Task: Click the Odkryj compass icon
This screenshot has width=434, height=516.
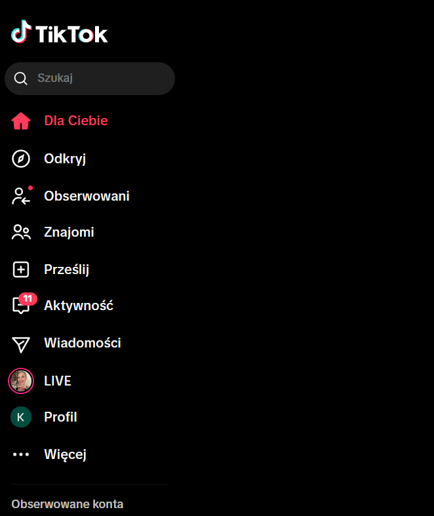Action: 21,159
